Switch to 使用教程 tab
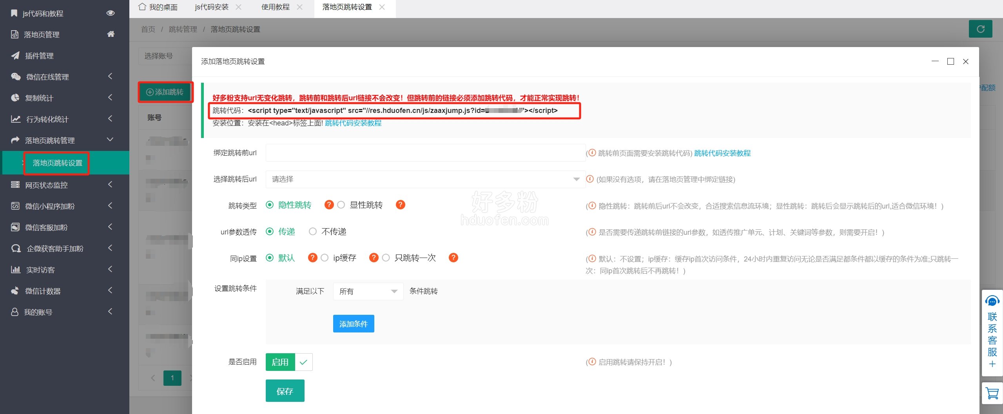 [276, 7]
